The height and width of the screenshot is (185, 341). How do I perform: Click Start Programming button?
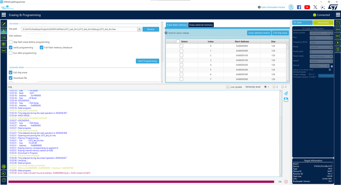(x=147, y=61)
